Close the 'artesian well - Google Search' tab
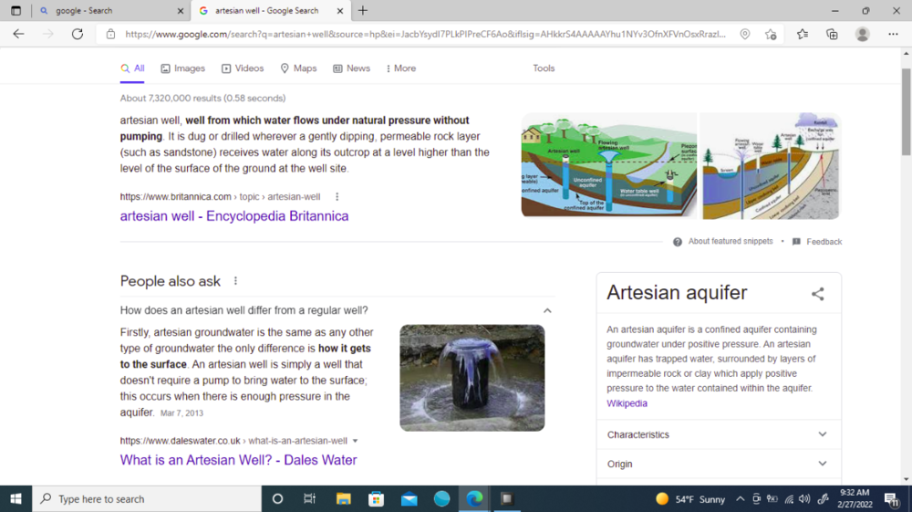912x512 pixels. 340,10
